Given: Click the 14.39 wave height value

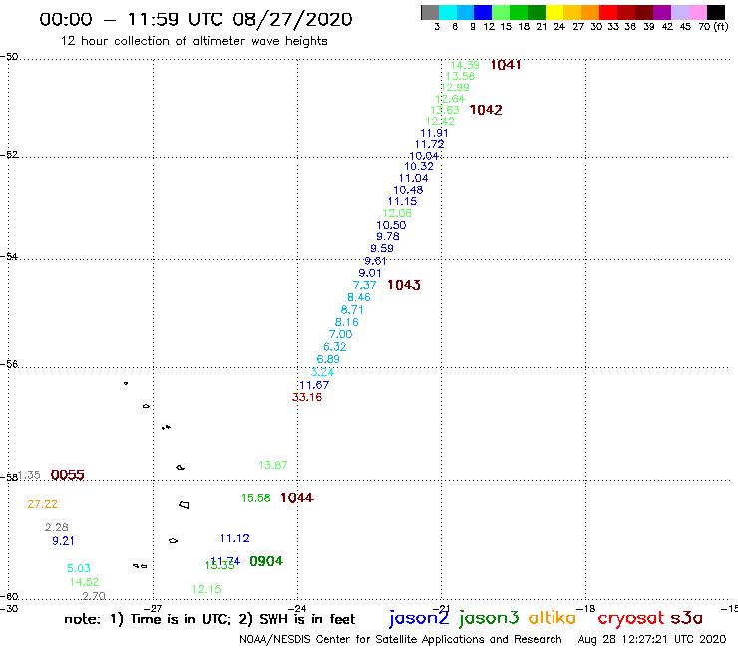Looking at the screenshot, I should pyautogui.click(x=465, y=65).
